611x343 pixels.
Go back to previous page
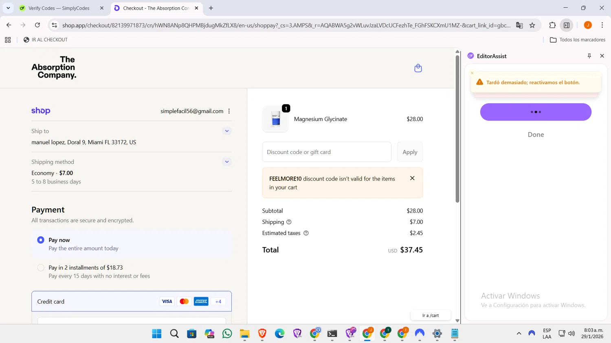click(x=9, y=25)
